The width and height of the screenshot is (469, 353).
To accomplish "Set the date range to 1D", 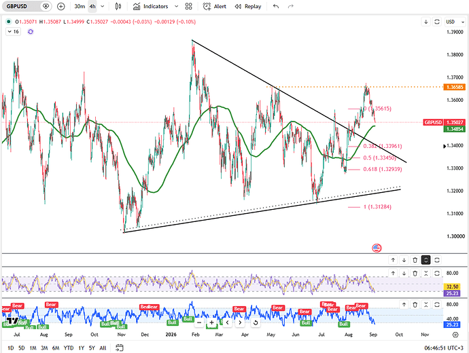I will [x=10, y=348].
